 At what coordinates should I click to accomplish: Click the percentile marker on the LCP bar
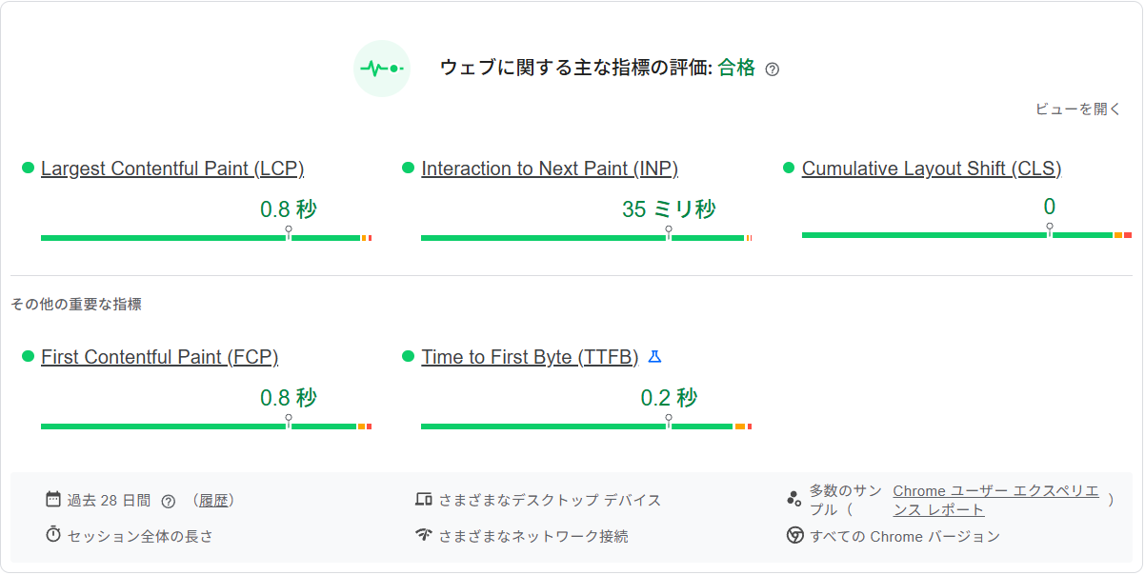pyautogui.click(x=287, y=229)
